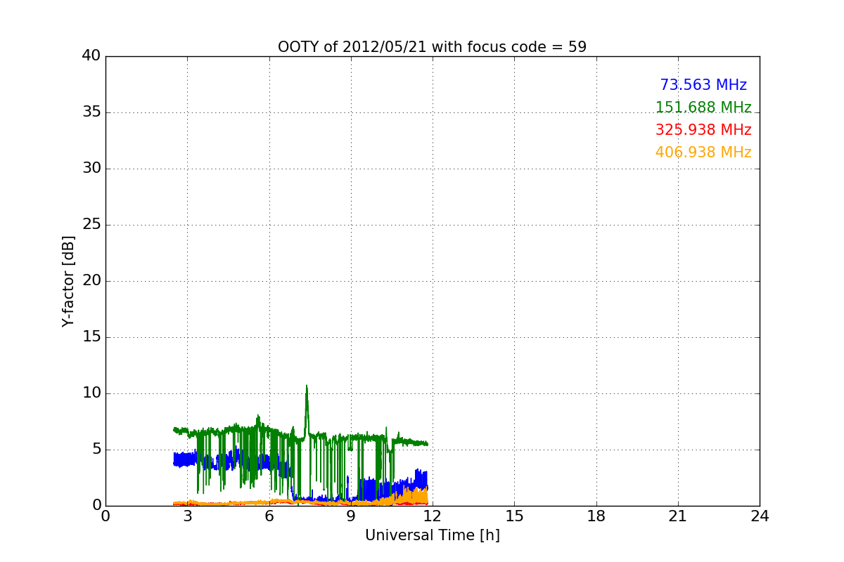Image resolution: width=844 pixels, height=562 pixels.
Task: Click the y-axis tick label 25
Action: (x=91, y=225)
